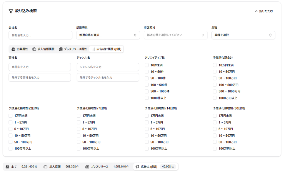Open the 業種を選択 dropdown

[x=243, y=35]
